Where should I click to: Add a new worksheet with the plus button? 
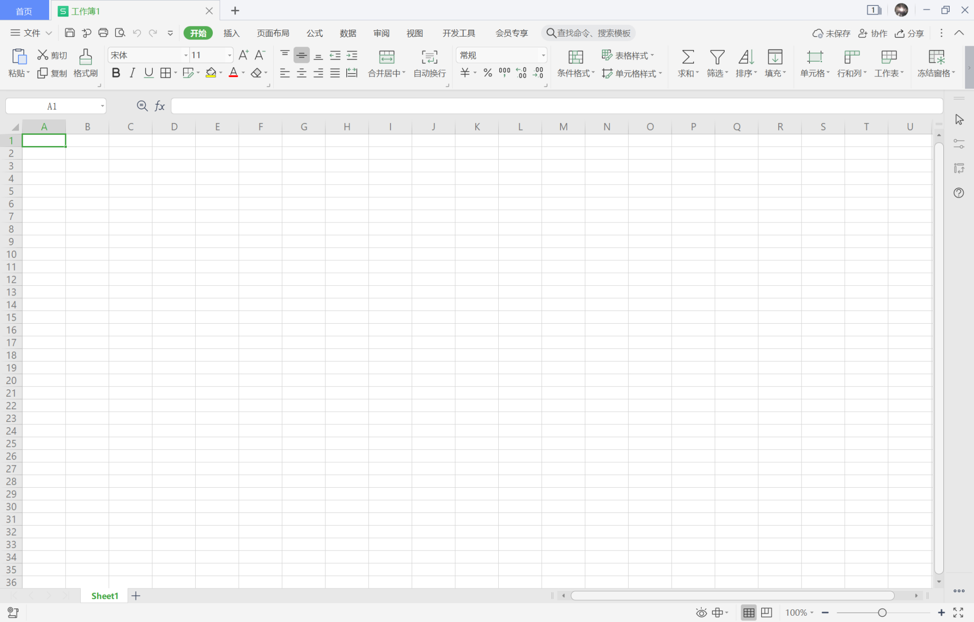pyautogui.click(x=136, y=595)
